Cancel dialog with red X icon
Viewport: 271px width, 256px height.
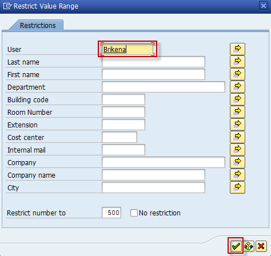pyautogui.click(x=261, y=246)
